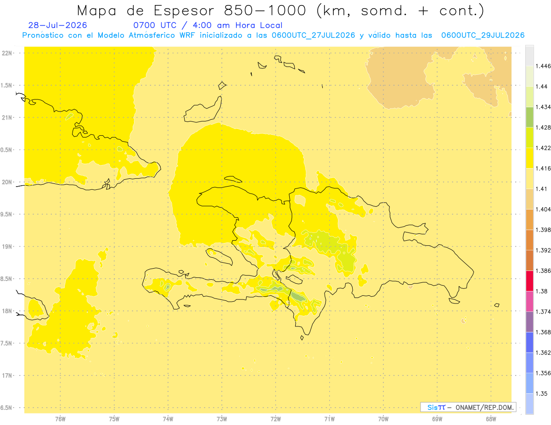Click the latitude label '17N'
Viewport: 551px width, 425px height.
(7, 375)
